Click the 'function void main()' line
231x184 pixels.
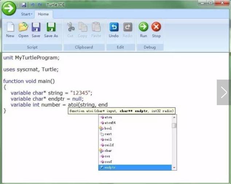click(29, 81)
